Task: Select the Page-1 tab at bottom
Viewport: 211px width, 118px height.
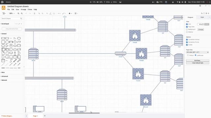Action: (x=36, y=116)
